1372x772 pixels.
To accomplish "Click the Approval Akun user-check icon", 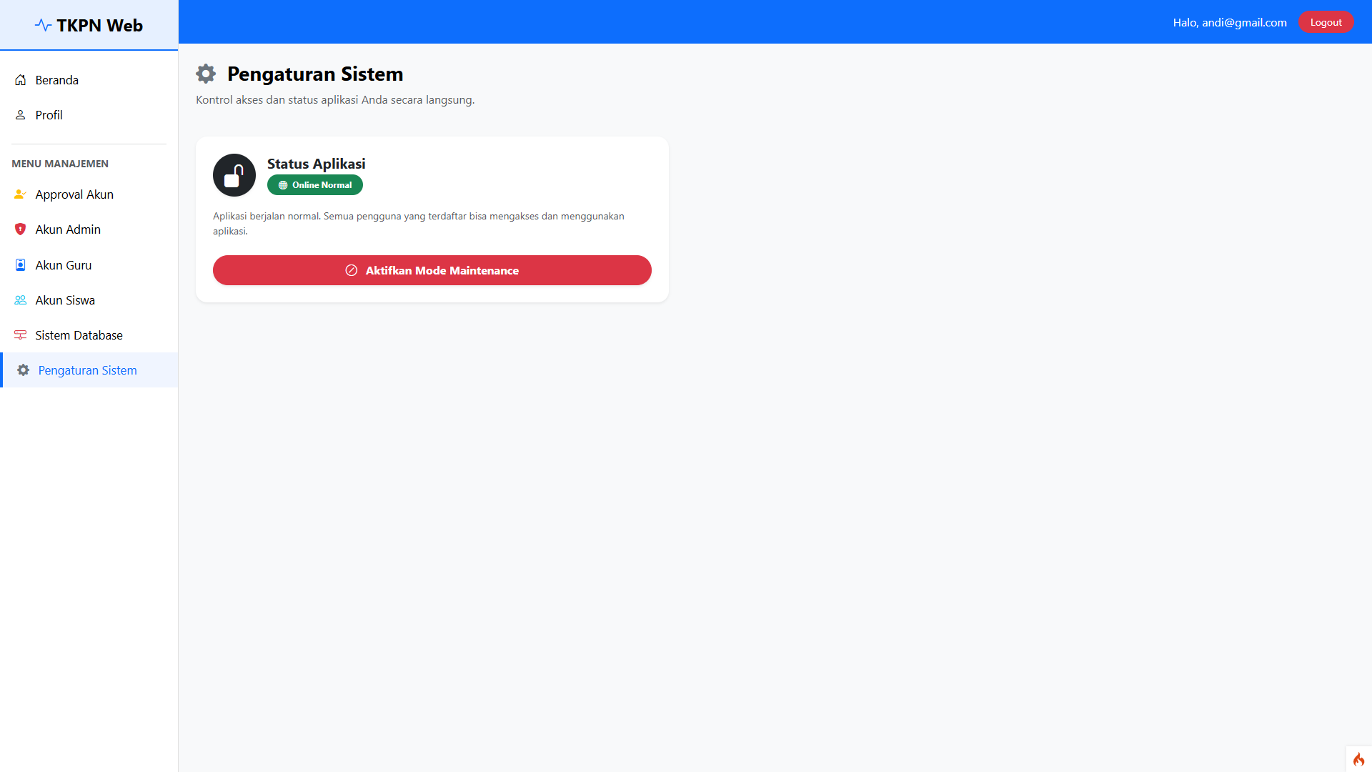I will coord(21,194).
